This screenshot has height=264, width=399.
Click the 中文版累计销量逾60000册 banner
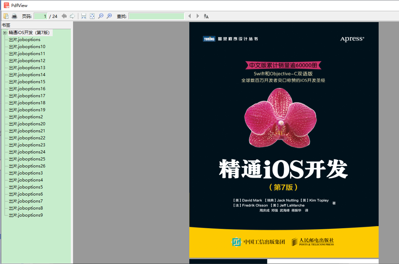(283, 65)
